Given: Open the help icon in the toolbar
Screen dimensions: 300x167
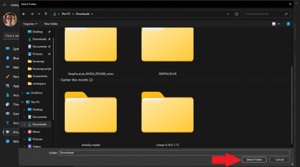Looking at the screenshot, I should [x=288, y=24].
